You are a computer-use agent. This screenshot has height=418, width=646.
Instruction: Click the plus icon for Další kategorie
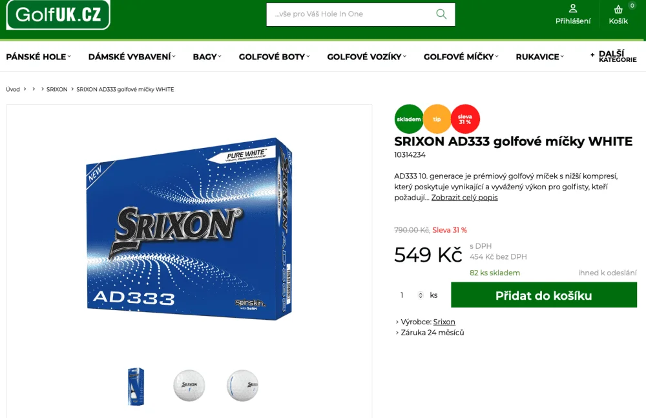[x=592, y=54]
